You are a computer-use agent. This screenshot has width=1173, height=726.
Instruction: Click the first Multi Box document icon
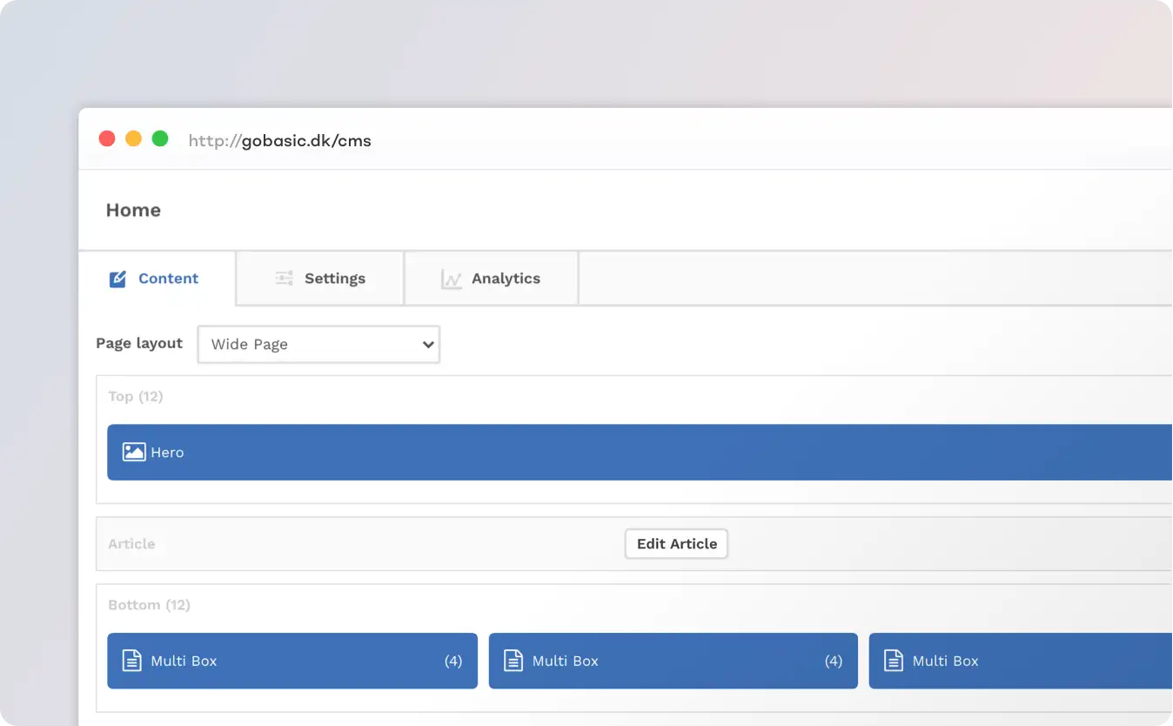(x=131, y=661)
